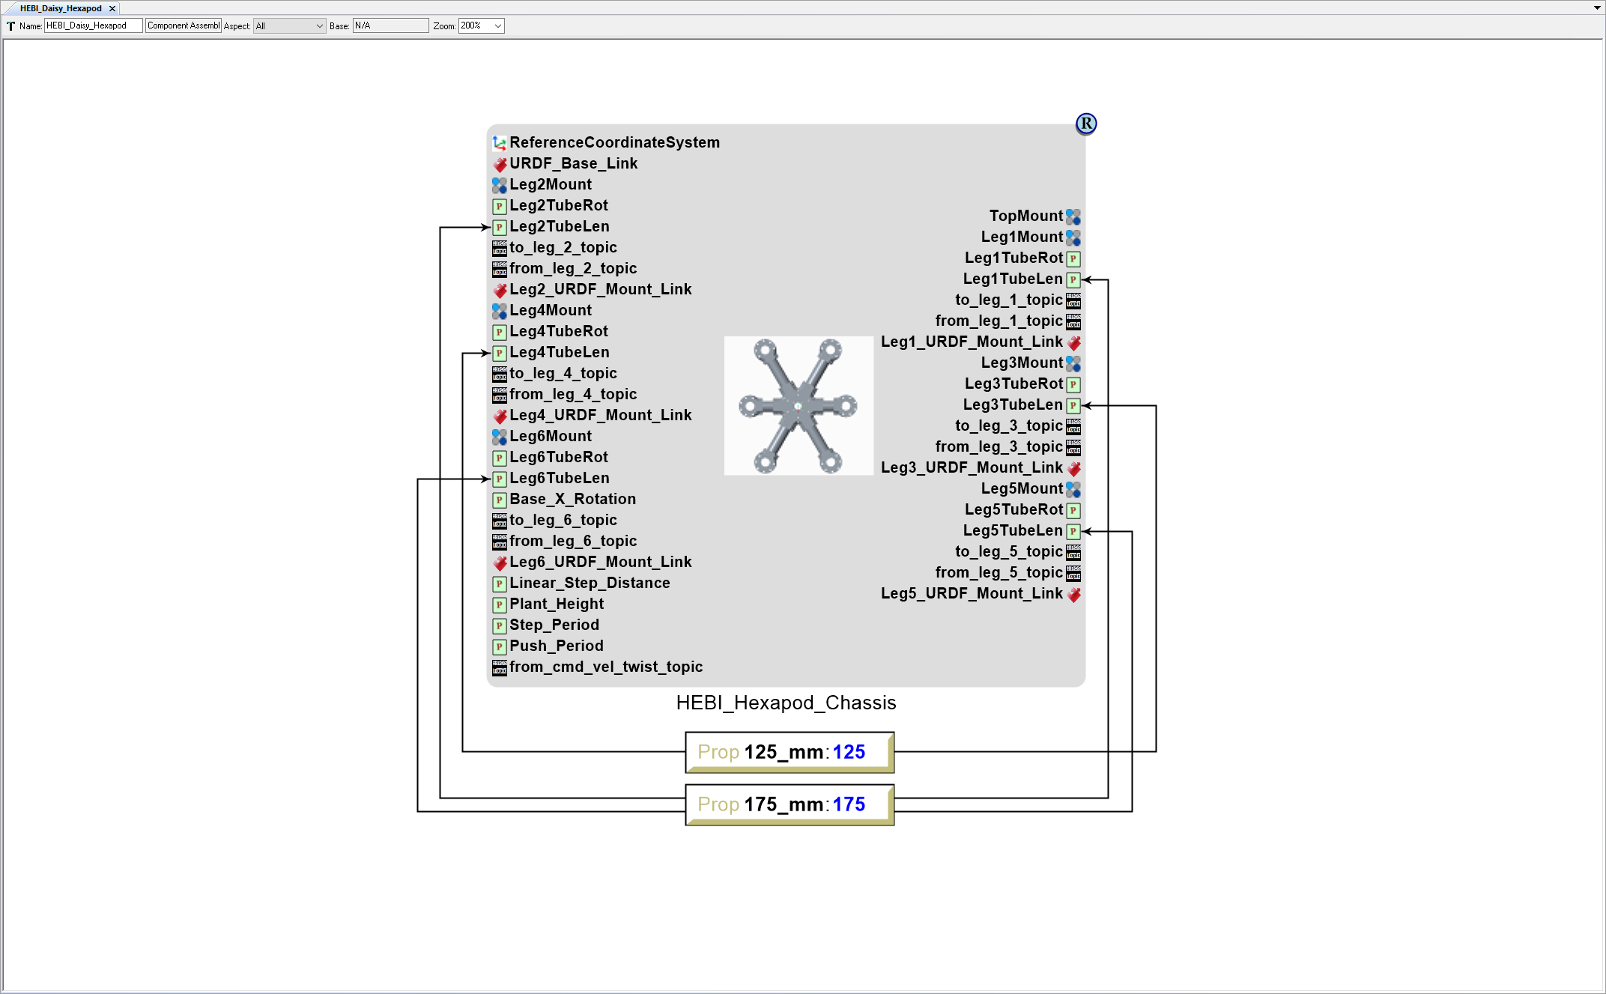Click the R symbol above the chassis block
Screen dimensions: 1606x994
point(1085,124)
